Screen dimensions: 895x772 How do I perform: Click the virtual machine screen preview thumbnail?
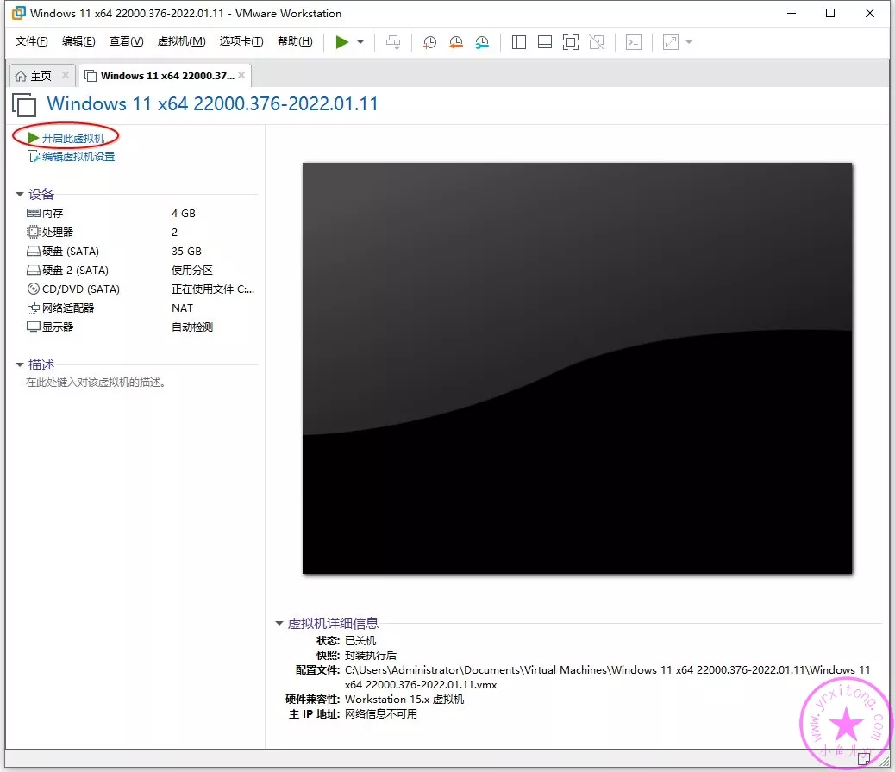click(x=577, y=368)
